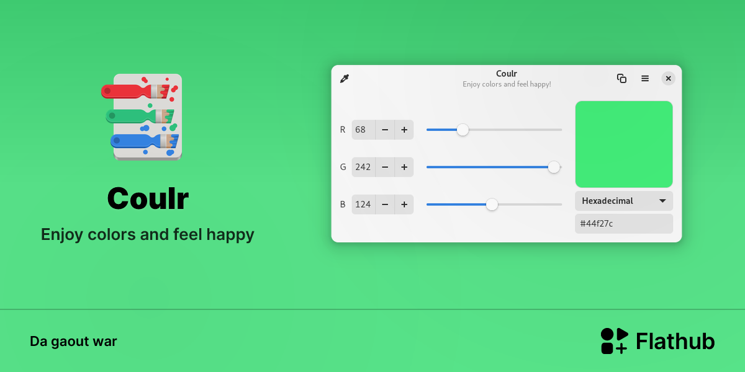Decrease the R value with minus
Viewport: 745px width, 372px height.
(385, 130)
